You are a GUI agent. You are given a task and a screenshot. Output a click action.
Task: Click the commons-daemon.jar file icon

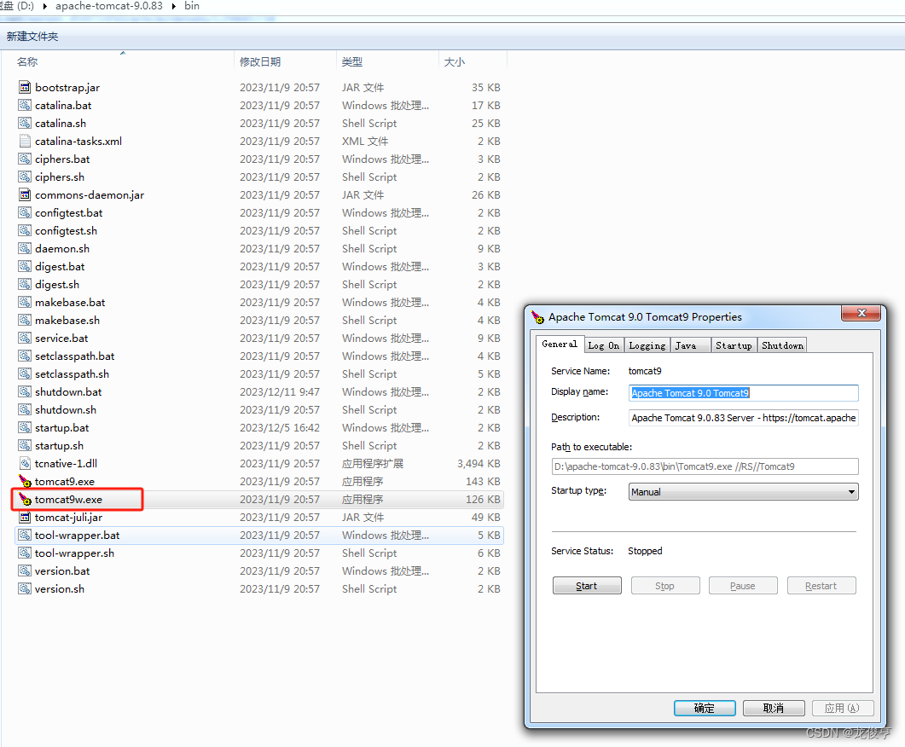coord(24,195)
